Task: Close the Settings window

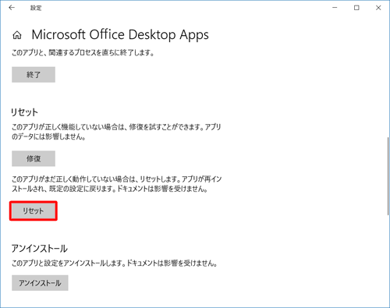Action: 378,8
